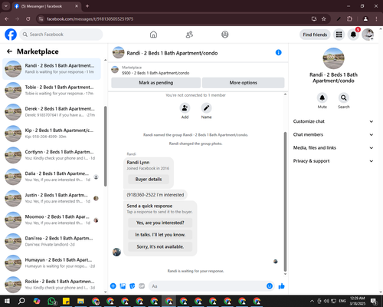Click the chat scrollbar thumb

pyautogui.click(x=285, y=202)
